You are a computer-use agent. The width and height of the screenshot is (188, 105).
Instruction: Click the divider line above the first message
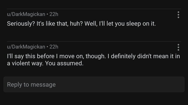(x=94, y=9)
